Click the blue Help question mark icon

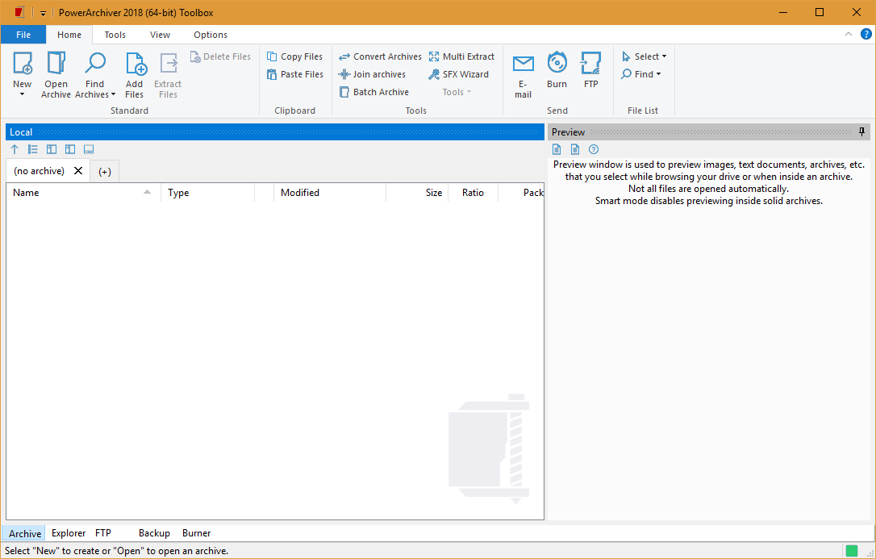tap(866, 34)
